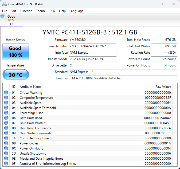Click the Good 100 % health status button

(x=16, y=52)
